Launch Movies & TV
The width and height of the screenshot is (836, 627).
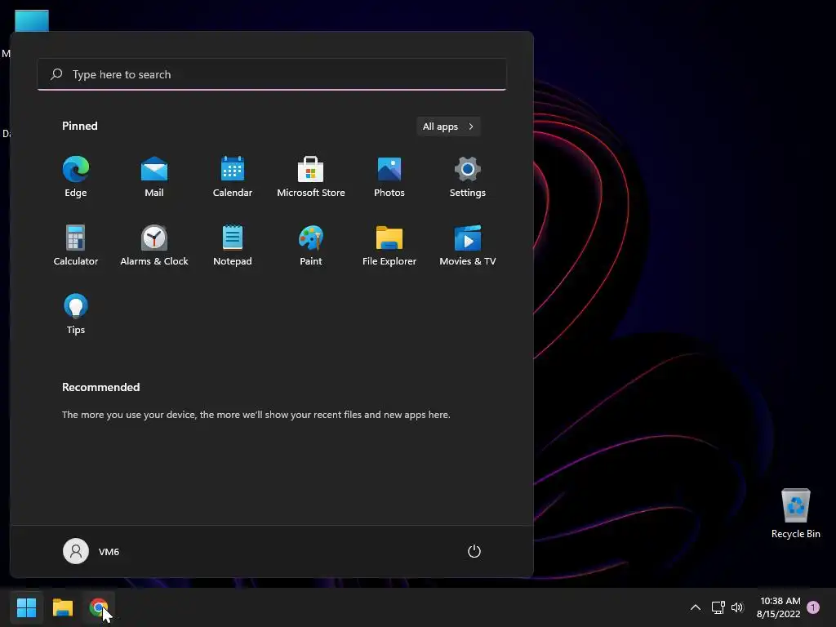[x=468, y=245]
